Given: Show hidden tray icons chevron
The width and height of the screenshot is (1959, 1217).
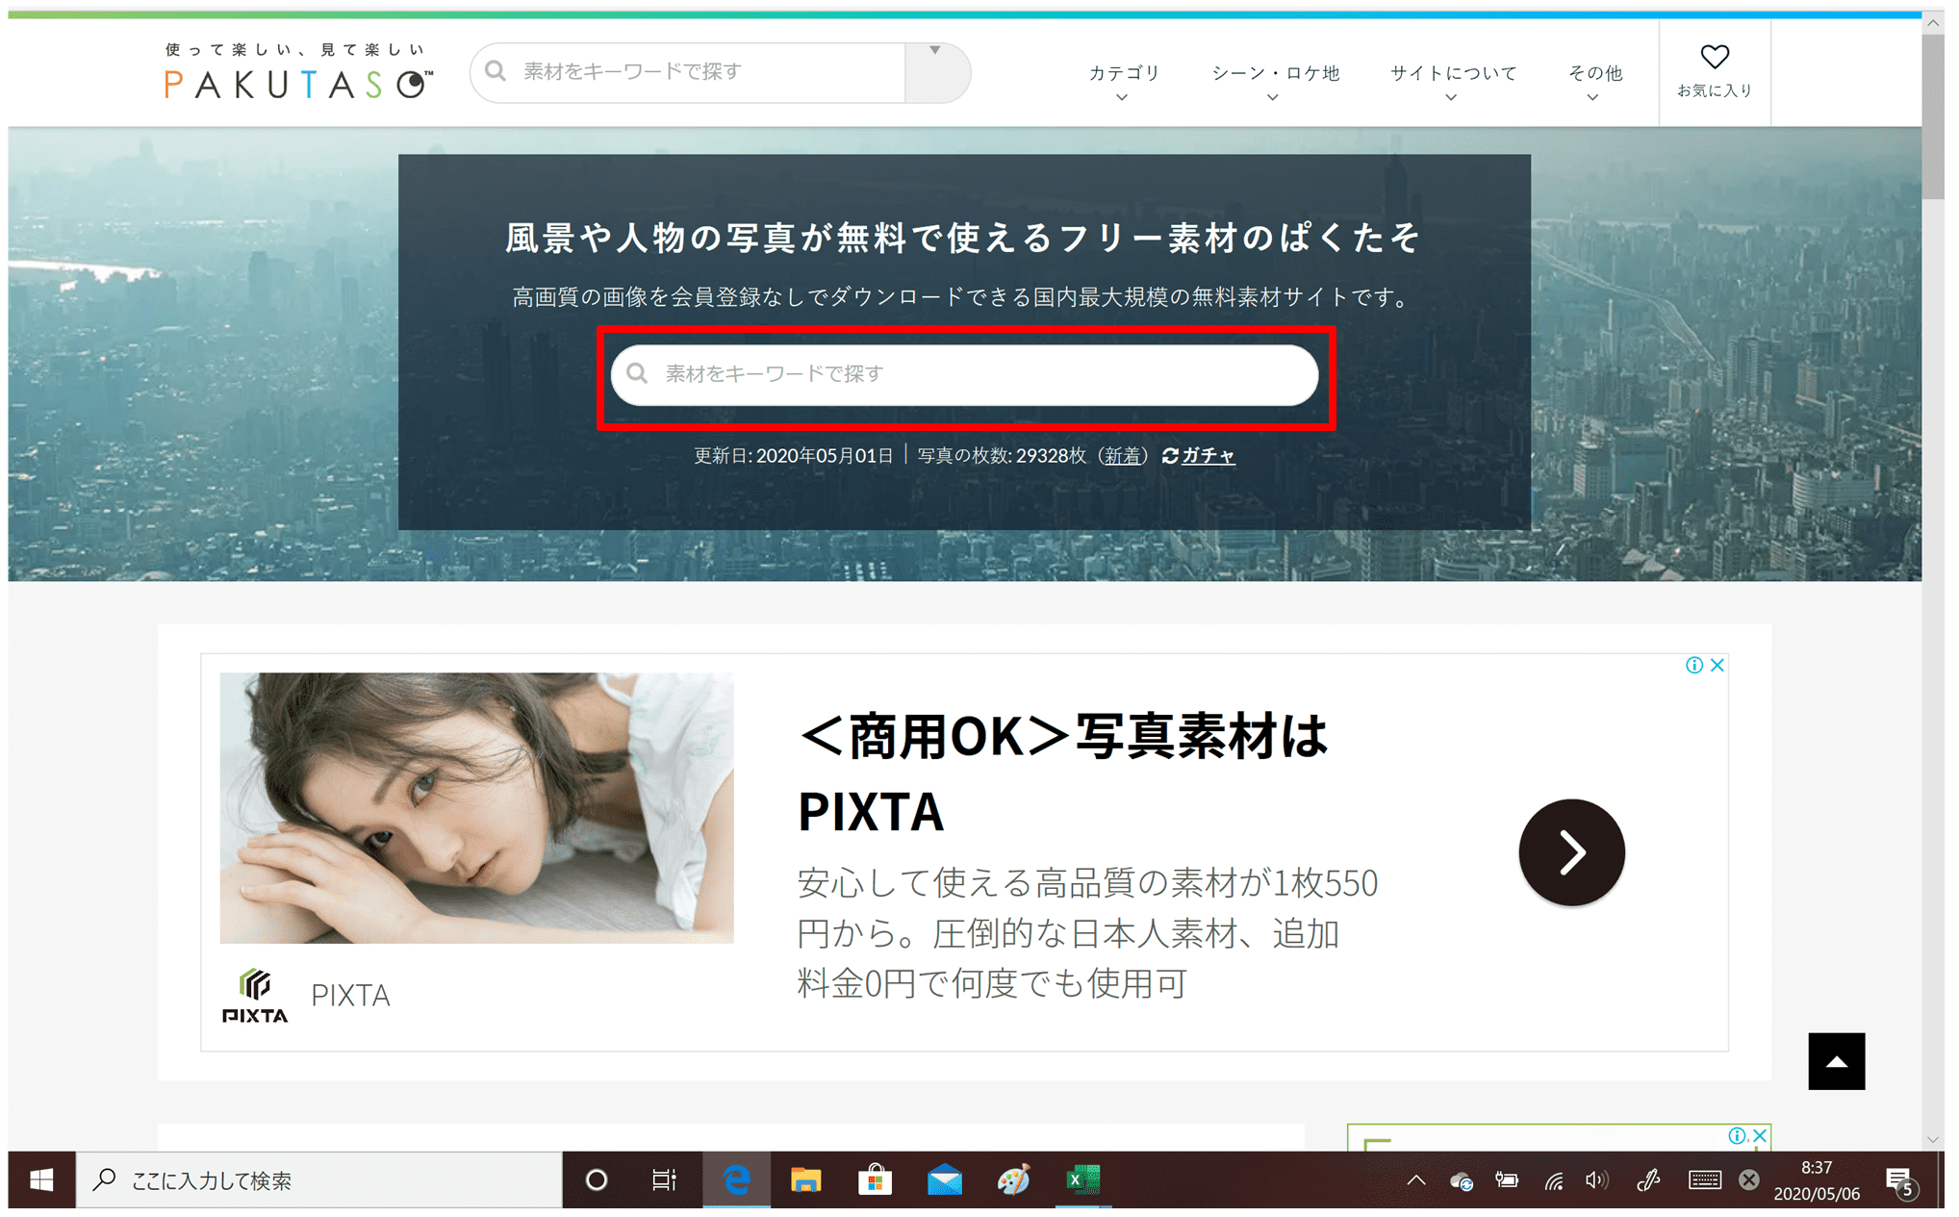Looking at the screenshot, I should point(1415,1179).
